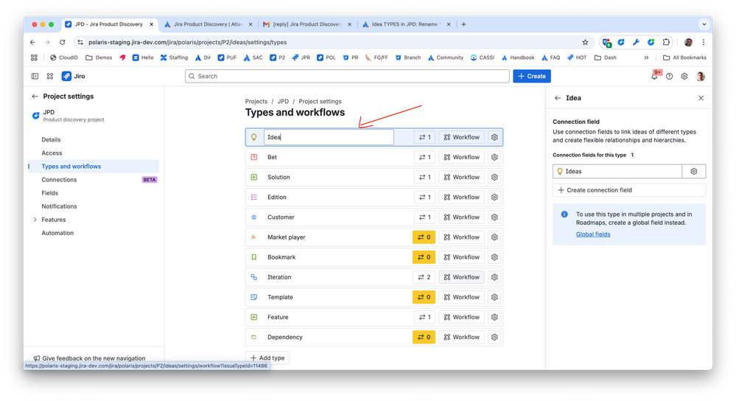Go back using Idea panel arrow
The width and height of the screenshot is (736, 401).
pyautogui.click(x=558, y=98)
